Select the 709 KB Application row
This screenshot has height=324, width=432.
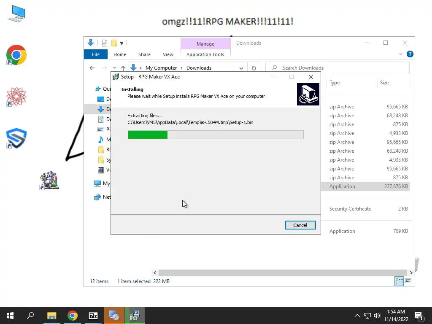click(x=365, y=231)
